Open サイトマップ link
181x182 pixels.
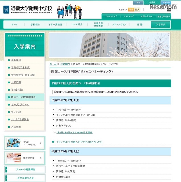[x=128, y=16]
